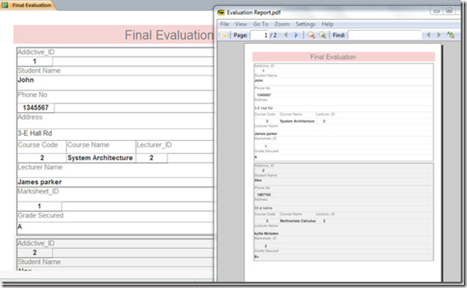Click 'Multivariate Calculus' in the PDF page
Screen dimensions: 467x288
click(298, 221)
